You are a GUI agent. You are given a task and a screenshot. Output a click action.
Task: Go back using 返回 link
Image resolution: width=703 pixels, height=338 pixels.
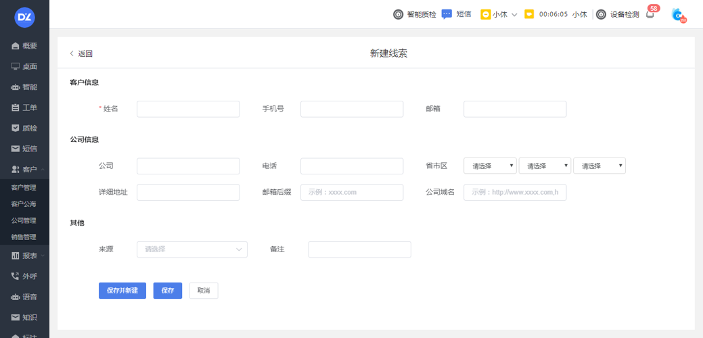(x=81, y=54)
